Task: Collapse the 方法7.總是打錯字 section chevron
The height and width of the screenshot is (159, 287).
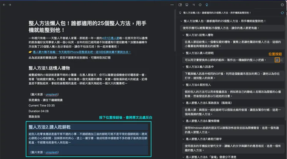Action: coord(183,139)
